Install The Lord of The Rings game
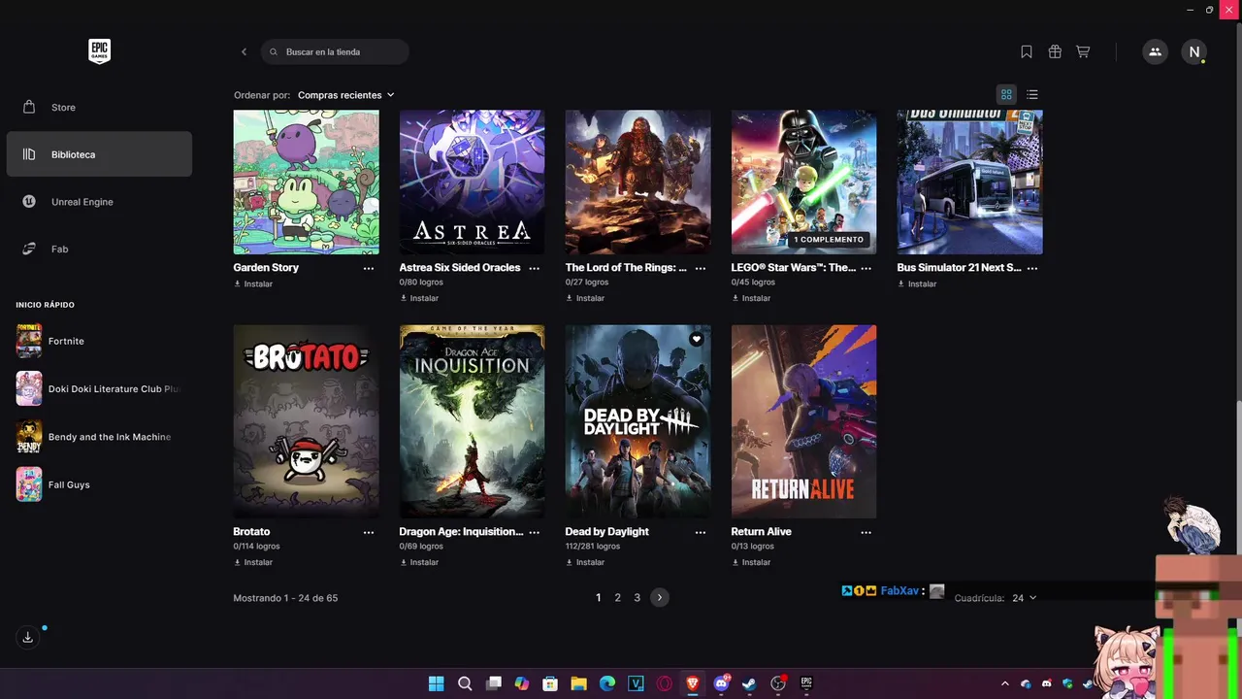 (x=585, y=298)
